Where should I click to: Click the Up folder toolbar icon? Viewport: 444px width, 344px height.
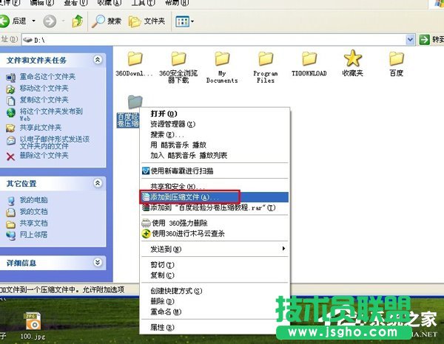click(78, 21)
